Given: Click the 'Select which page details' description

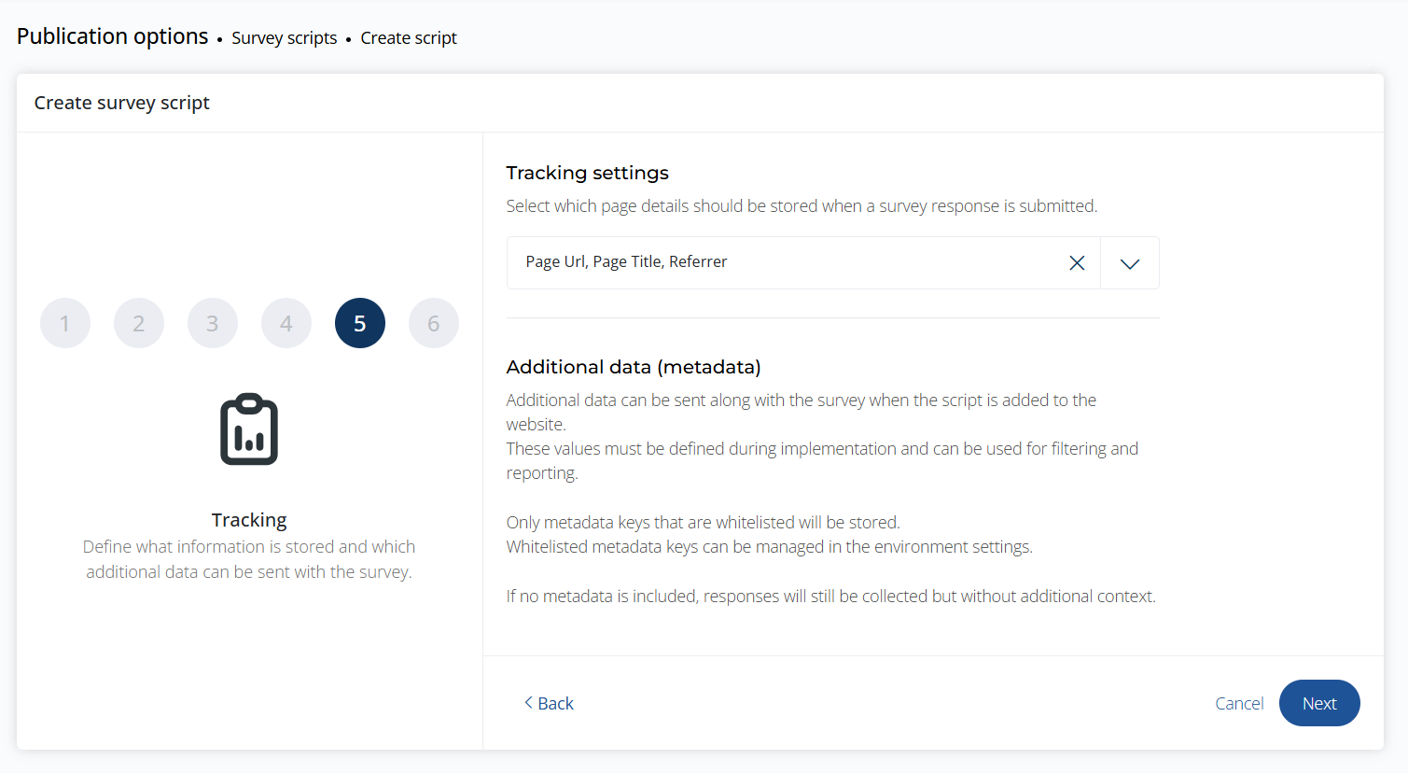Looking at the screenshot, I should (x=802, y=205).
